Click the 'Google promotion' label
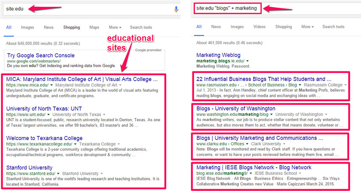 [148, 50]
